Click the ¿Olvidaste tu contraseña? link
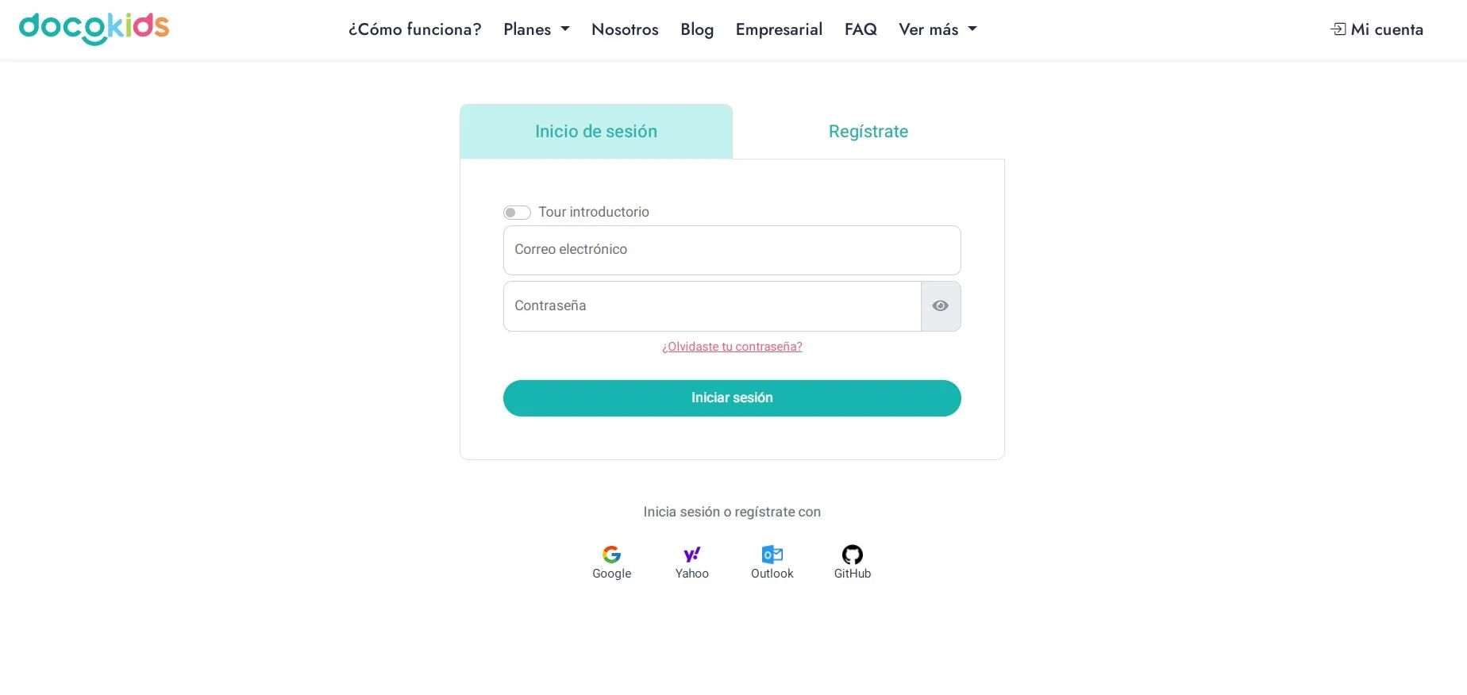 pyautogui.click(x=732, y=347)
